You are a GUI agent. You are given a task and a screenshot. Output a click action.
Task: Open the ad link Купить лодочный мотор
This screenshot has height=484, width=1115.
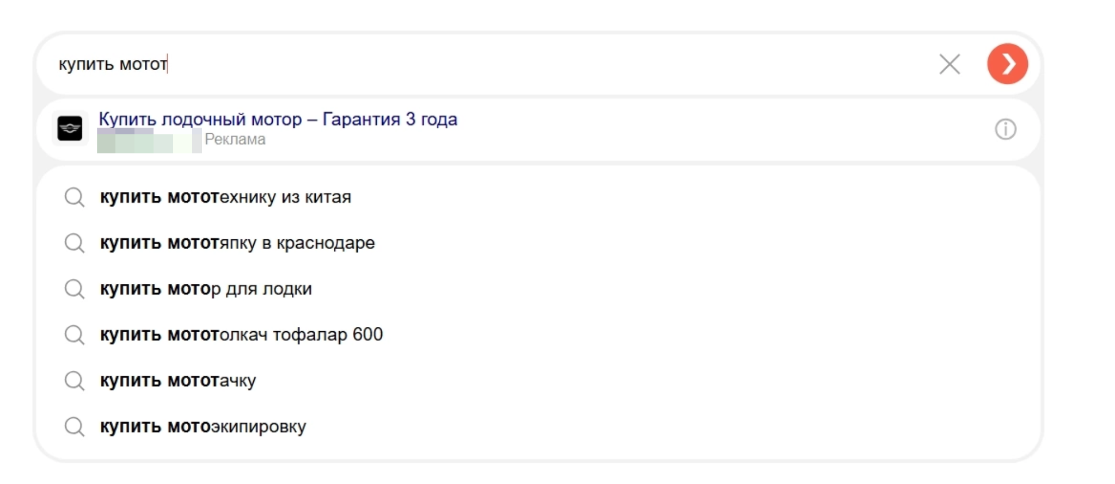pos(278,119)
